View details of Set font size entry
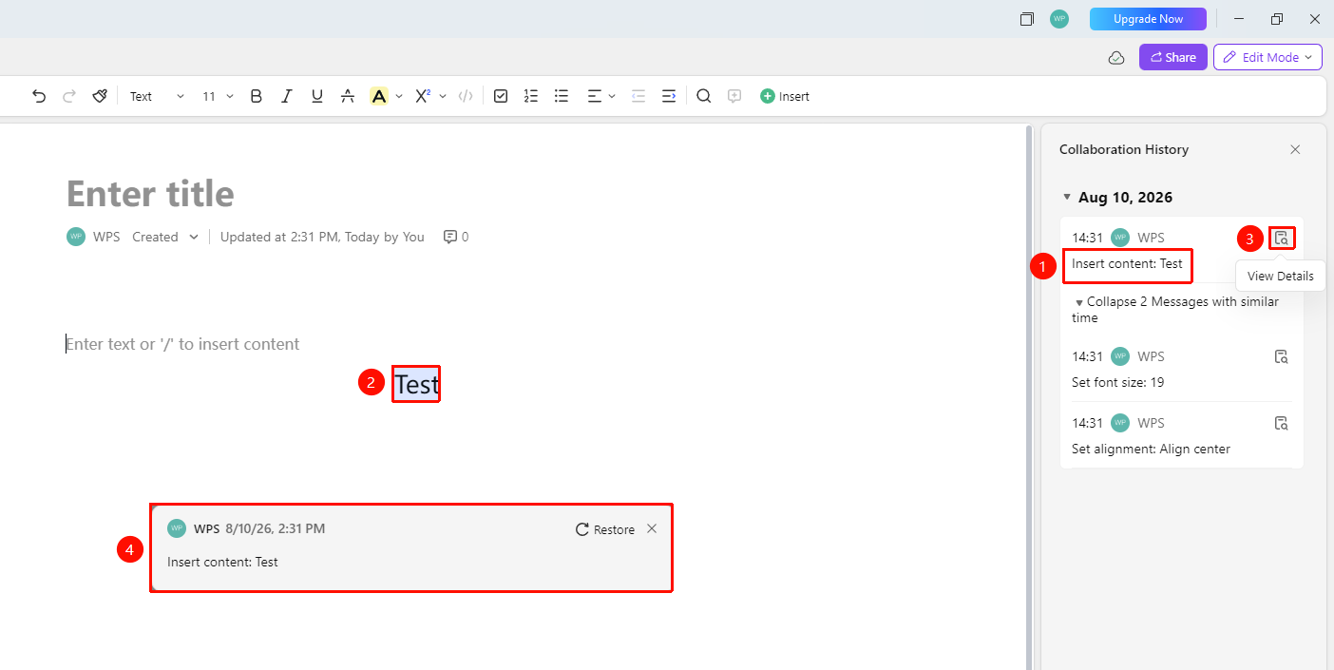 click(x=1281, y=356)
